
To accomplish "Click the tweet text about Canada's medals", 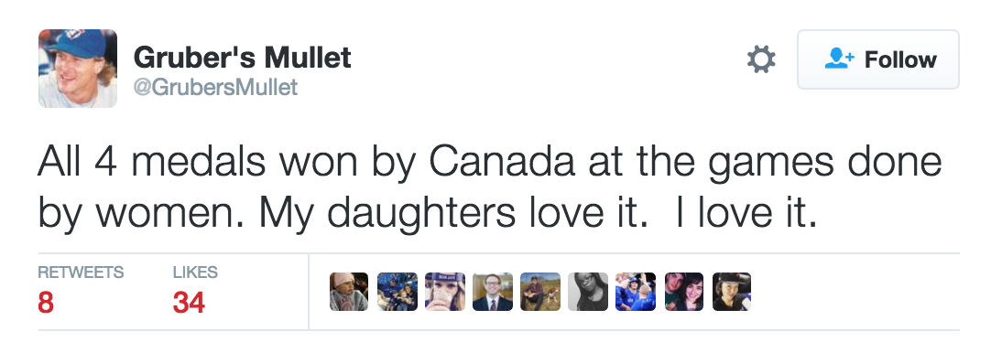I will tap(489, 188).
